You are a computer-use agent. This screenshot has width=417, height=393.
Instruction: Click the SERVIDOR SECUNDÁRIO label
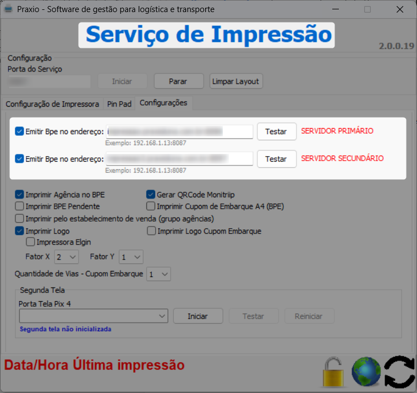click(342, 158)
